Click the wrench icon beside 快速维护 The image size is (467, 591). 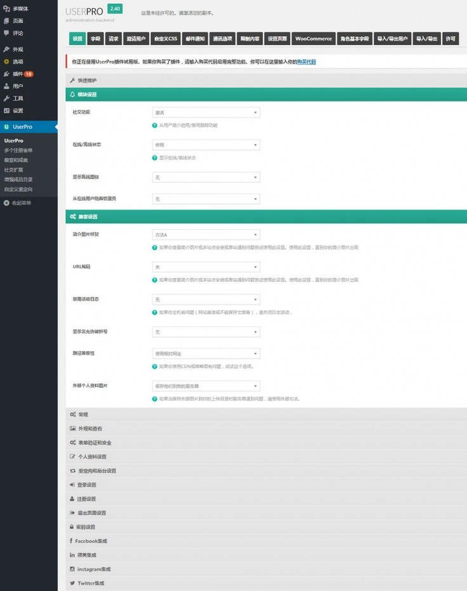72,80
